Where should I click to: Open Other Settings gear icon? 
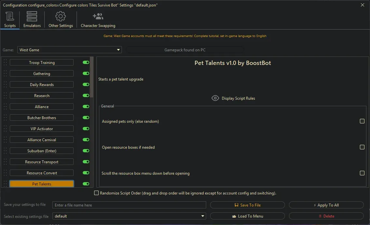tap(61, 17)
